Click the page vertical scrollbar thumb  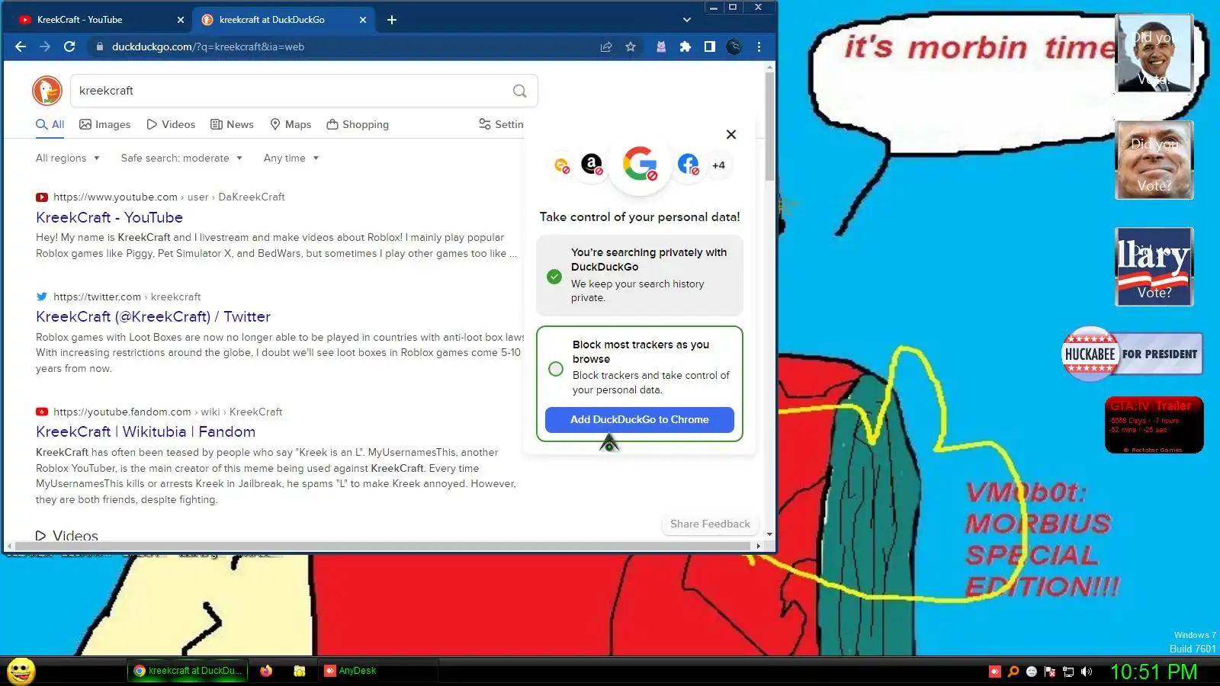click(x=769, y=127)
